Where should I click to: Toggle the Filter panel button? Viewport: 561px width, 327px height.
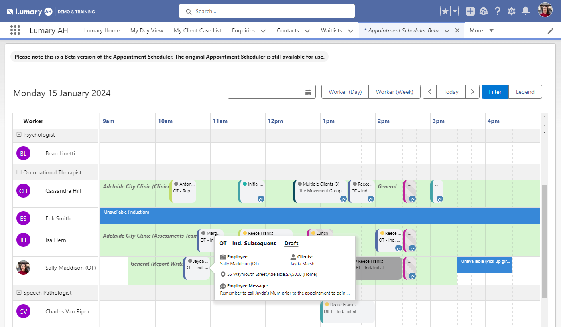495,91
